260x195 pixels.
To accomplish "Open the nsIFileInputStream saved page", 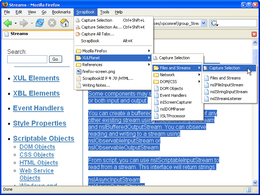I will pyautogui.click(x=226, y=85).
